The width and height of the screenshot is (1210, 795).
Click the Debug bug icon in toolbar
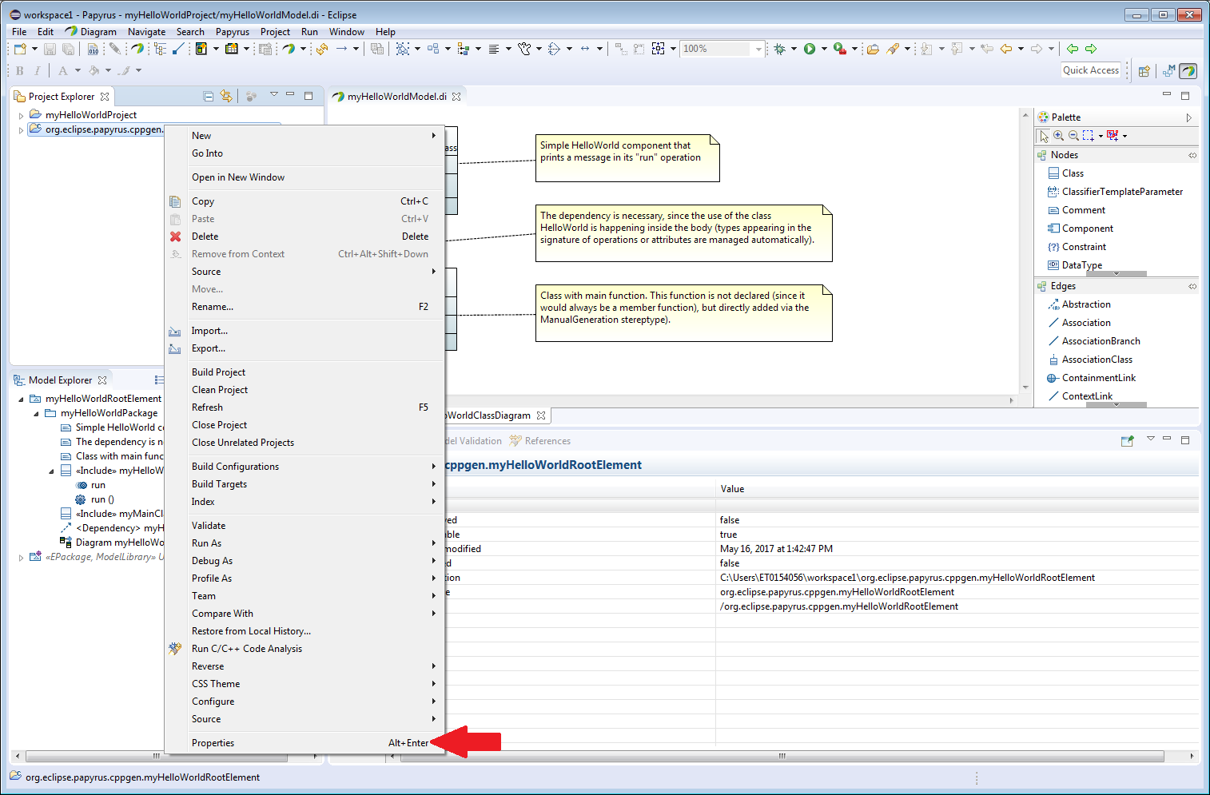(779, 49)
